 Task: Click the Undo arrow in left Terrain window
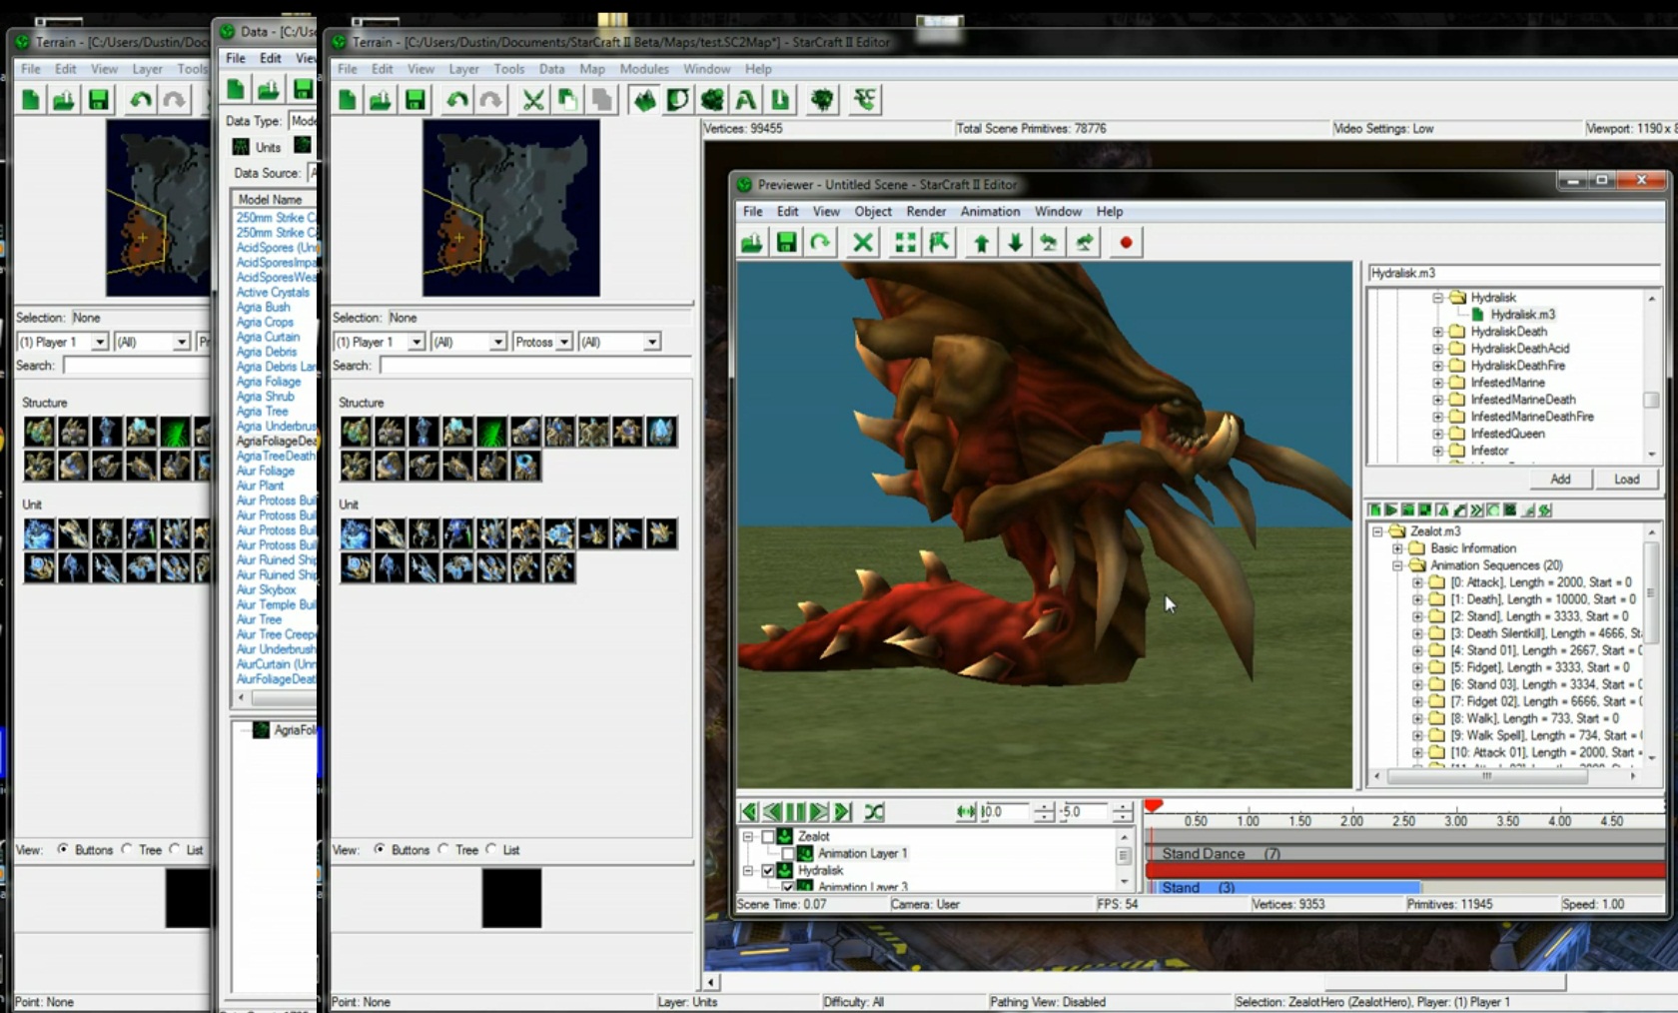141,100
